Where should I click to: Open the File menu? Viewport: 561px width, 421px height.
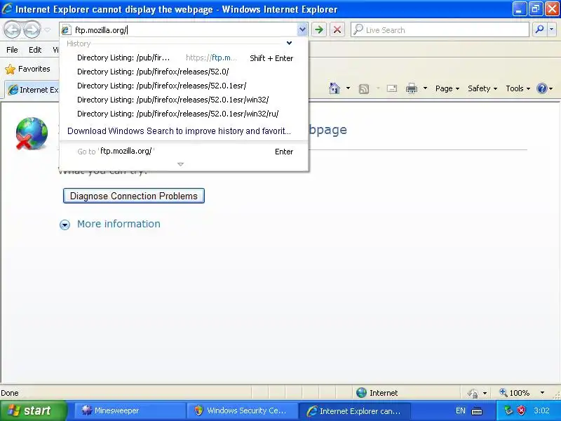(x=12, y=50)
